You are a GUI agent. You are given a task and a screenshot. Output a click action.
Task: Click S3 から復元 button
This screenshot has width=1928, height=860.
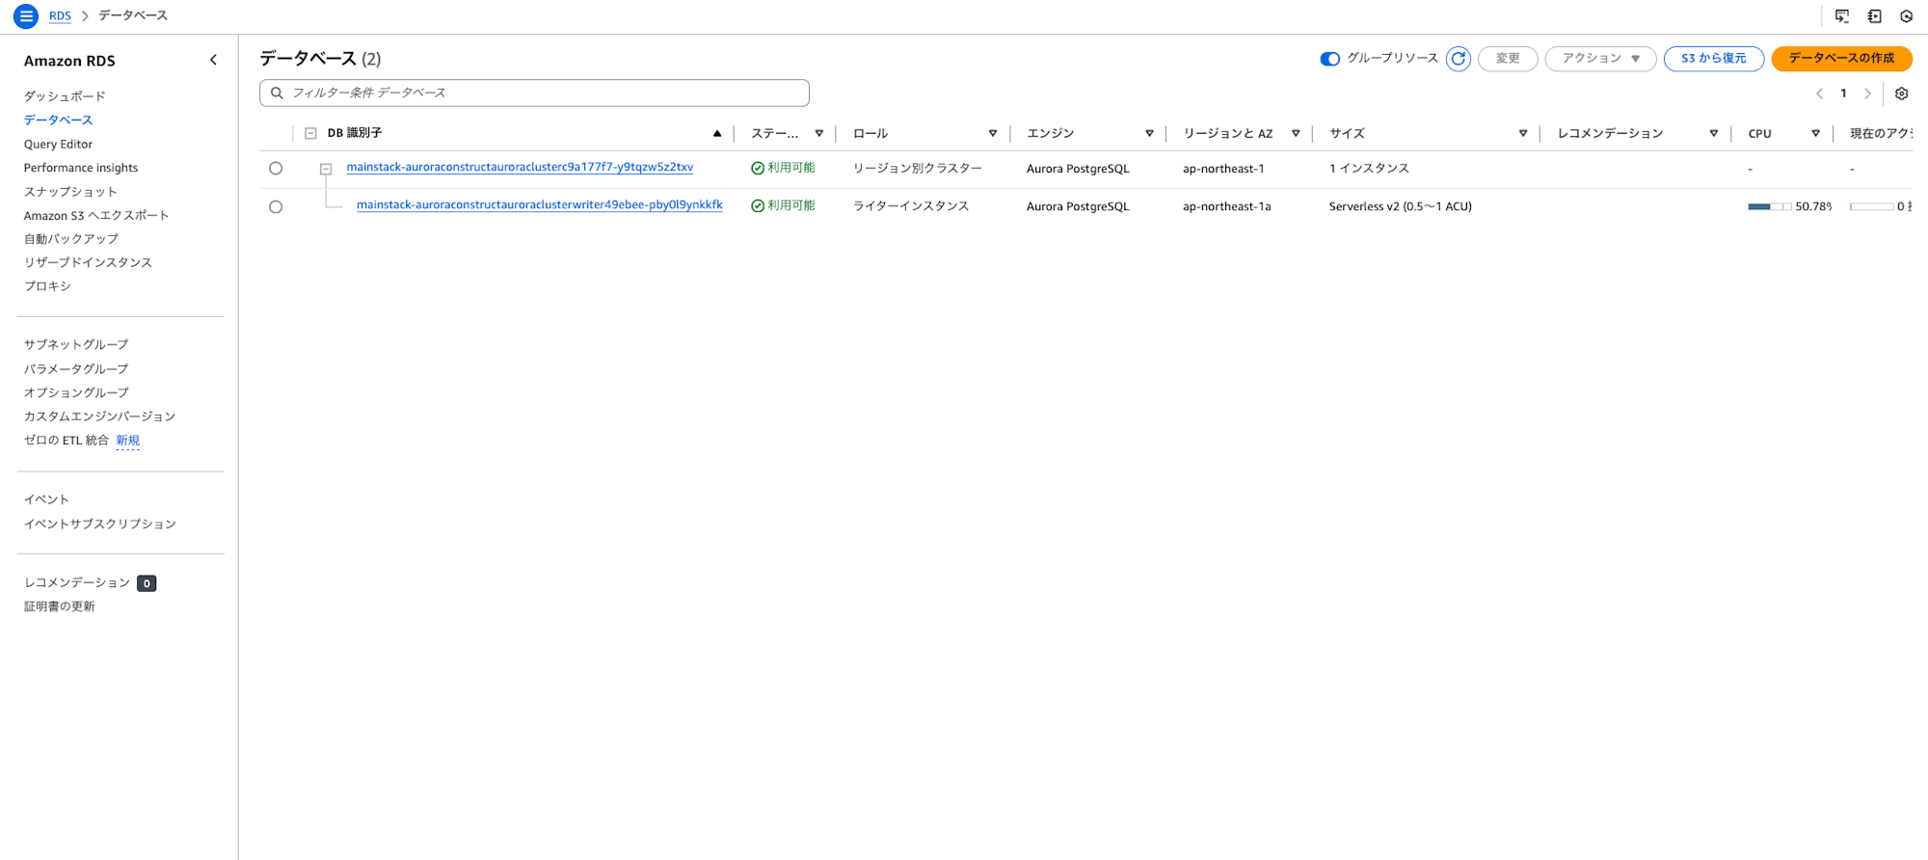[1713, 59]
